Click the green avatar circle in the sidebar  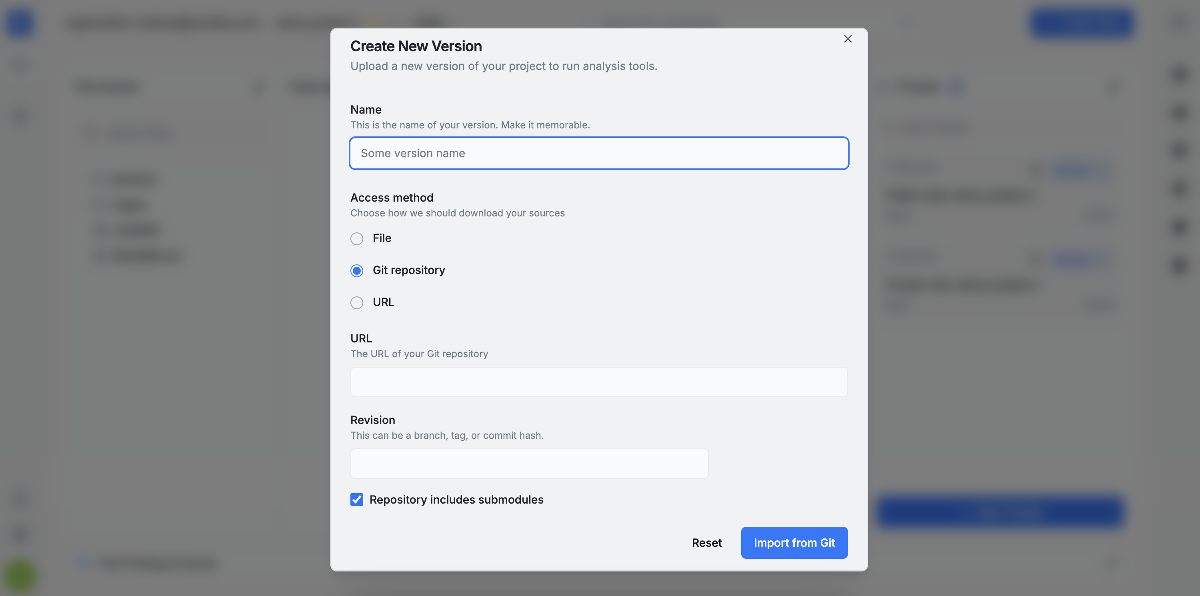point(20,576)
